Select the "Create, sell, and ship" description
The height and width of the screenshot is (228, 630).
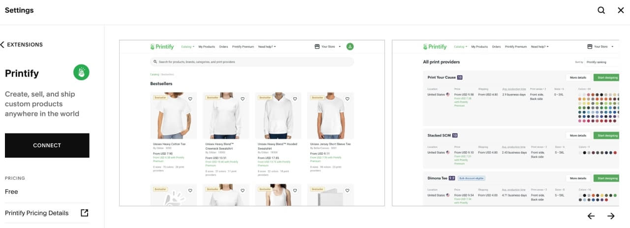pyautogui.click(x=42, y=104)
